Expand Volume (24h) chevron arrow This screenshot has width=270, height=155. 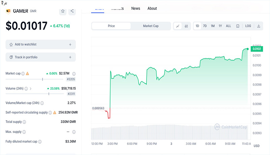(30, 89)
